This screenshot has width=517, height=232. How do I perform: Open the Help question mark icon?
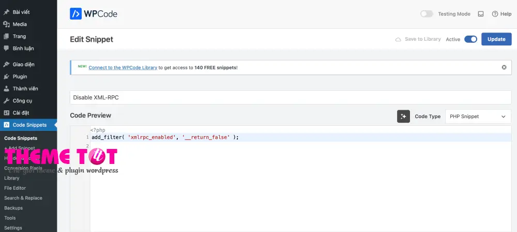(x=495, y=14)
